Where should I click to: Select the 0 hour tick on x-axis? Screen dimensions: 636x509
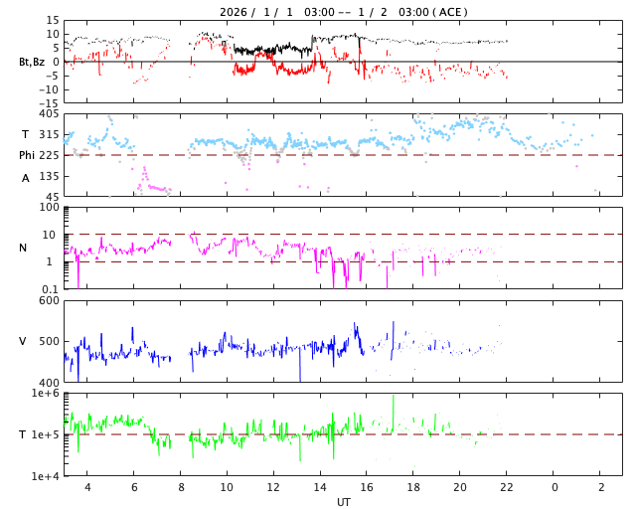[x=554, y=487]
